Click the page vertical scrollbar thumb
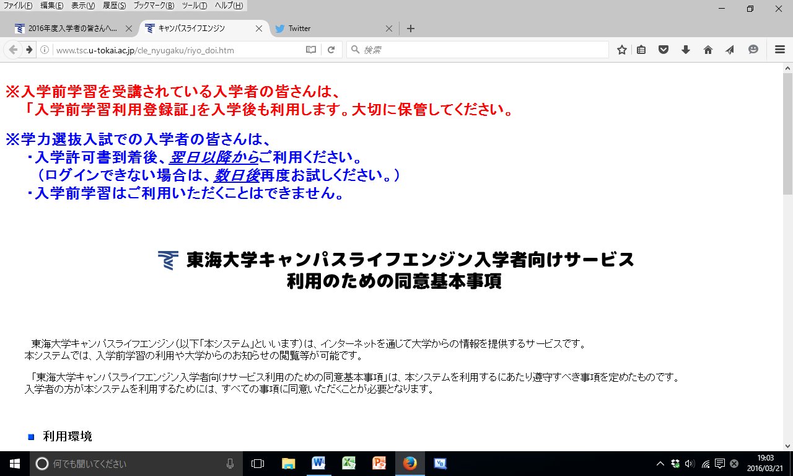Image resolution: width=793 pixels, height=476 pixels. coord(787,134)
